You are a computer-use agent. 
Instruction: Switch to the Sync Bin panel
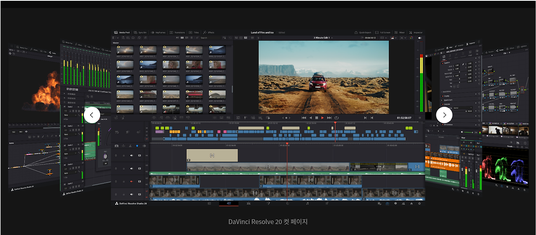coord(141,32)
